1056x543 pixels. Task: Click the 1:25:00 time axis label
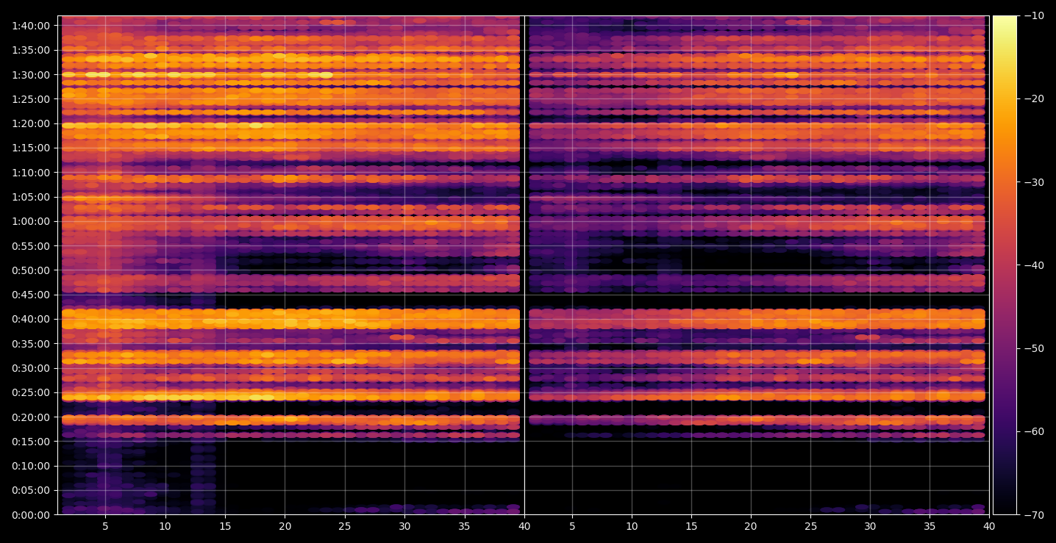(31, 99)
